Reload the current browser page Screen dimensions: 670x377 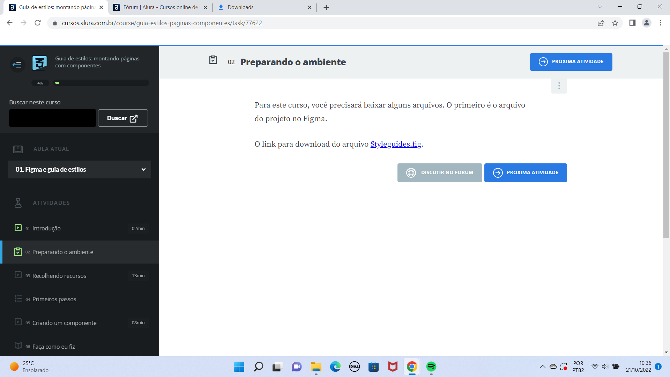point(38,23)
